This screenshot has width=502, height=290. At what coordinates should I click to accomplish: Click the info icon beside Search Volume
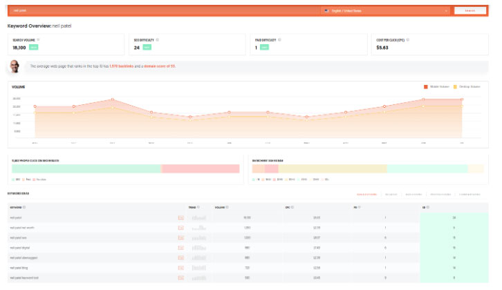click(38, 39)
